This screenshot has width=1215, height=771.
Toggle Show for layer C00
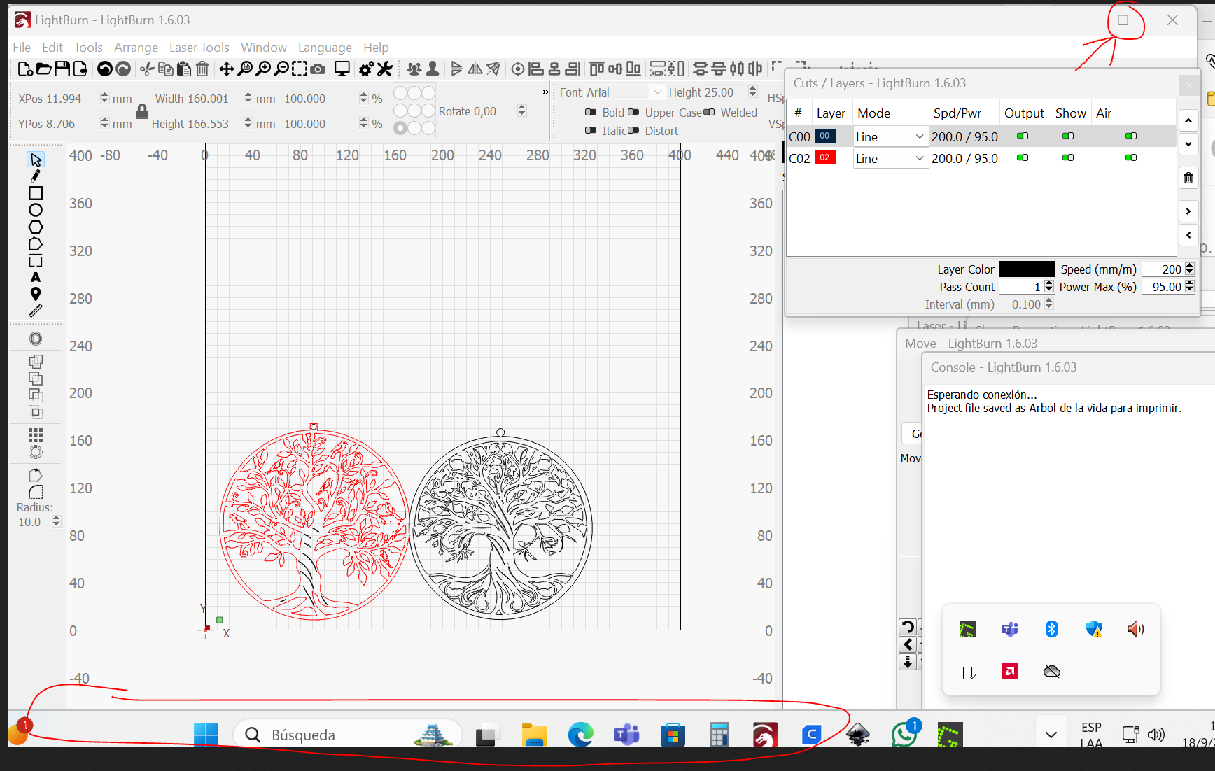pyautogui.click(x=1068, y=136)
